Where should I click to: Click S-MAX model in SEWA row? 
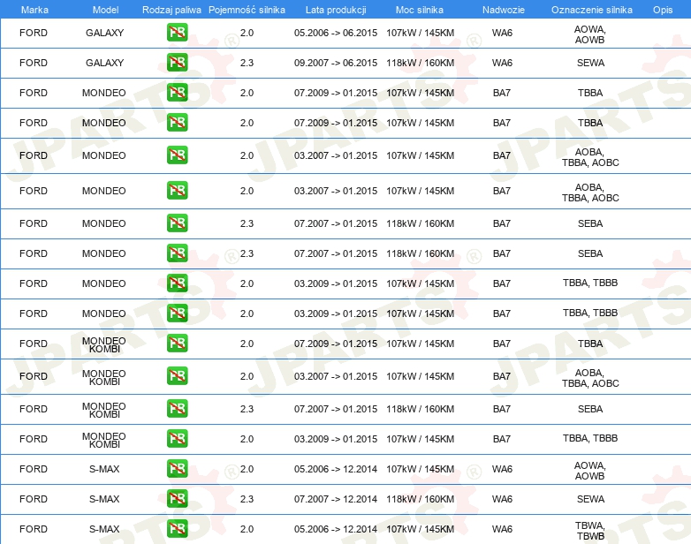pos(104,499)
